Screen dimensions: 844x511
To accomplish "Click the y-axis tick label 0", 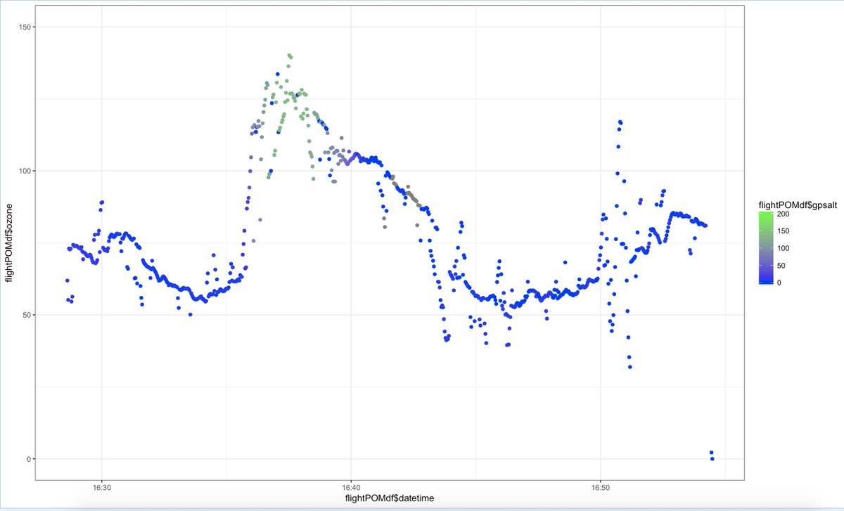I will coord(28,459).
